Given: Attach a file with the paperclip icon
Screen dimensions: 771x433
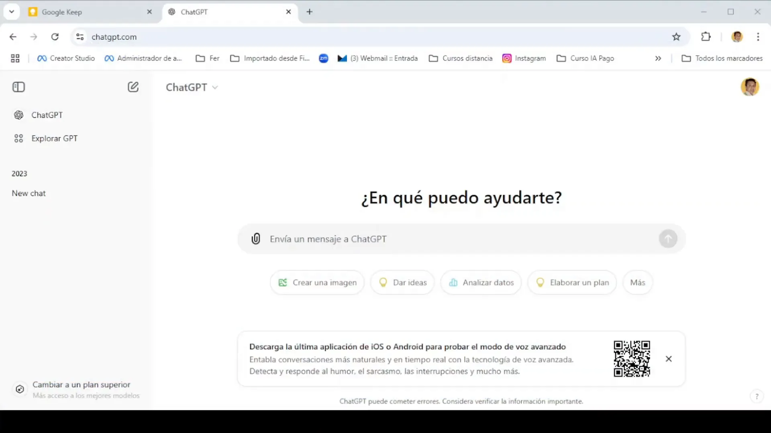Looking at the screenshot, I should point(256,239).
